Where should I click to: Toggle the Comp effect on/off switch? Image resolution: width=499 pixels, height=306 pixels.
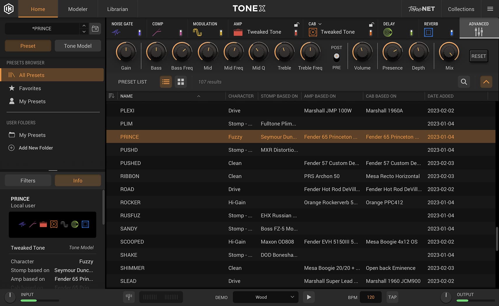pos(181,33)
